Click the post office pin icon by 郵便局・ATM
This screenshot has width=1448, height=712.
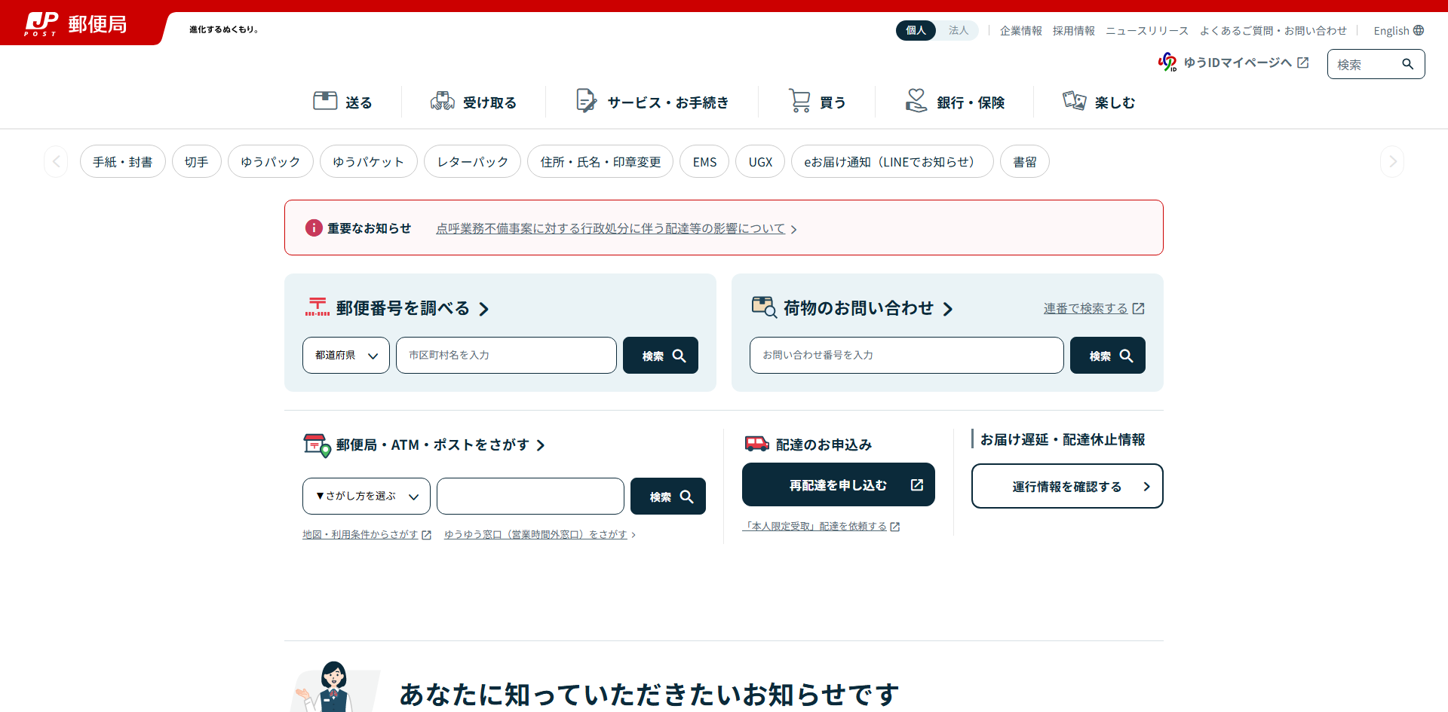coord(317,445)
